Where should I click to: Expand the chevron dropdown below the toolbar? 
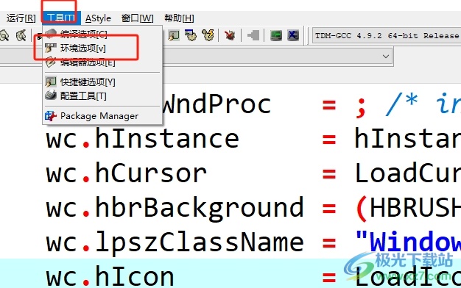[x=386, y=57]
